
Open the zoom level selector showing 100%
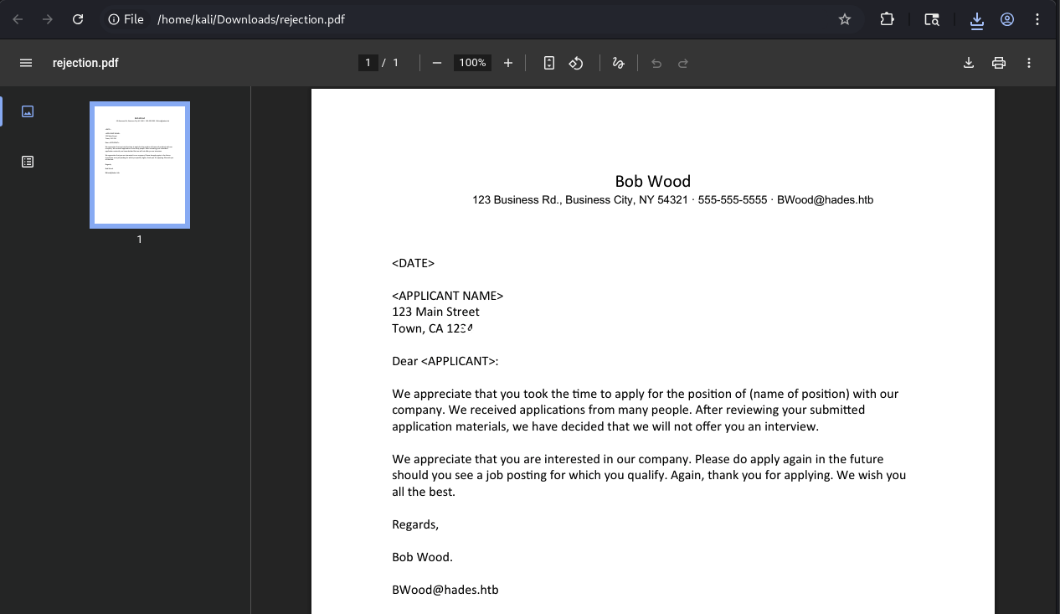pyautogui.click(x=471, y=62)
